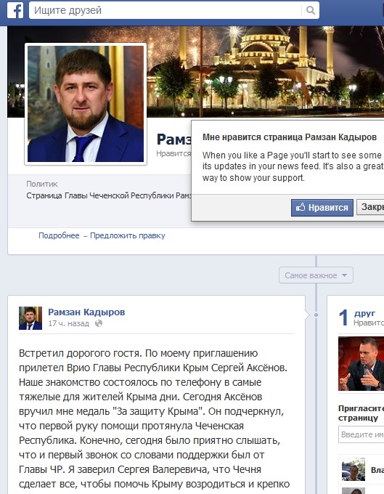The width and height of the screenshot is (384, 494).
Task: Open the large profile photo
Action: point(86,104)
